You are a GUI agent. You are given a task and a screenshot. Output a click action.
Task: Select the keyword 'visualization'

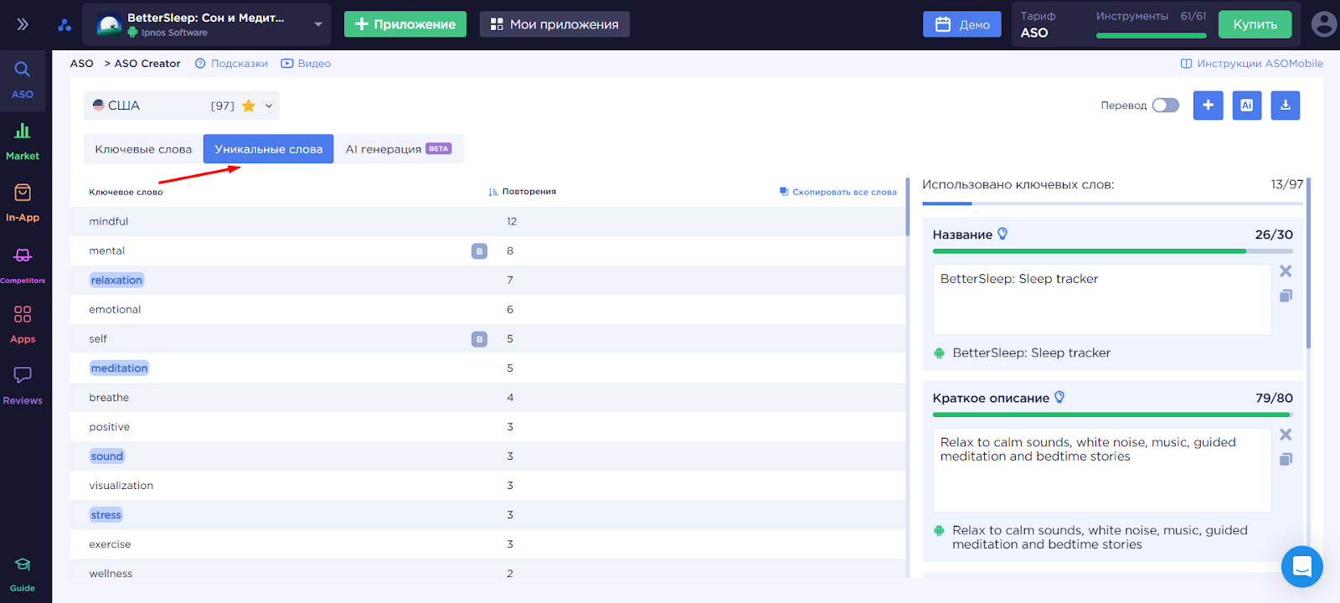pyautogui.click(x=121, y=485)
